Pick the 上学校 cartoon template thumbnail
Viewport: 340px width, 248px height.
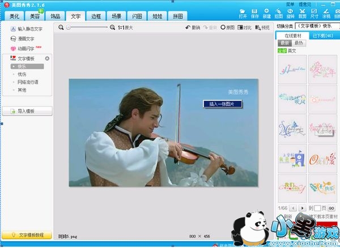292,159
